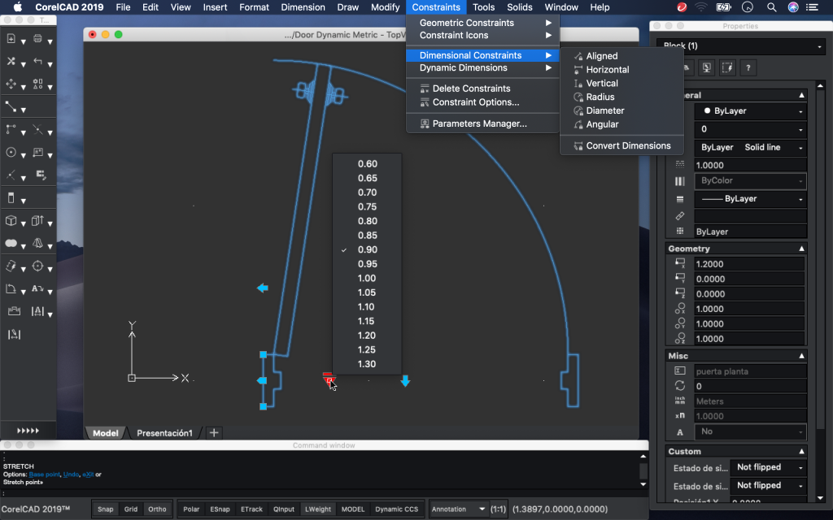Collapse the Geometry section in Properties
This screenshot has height=520, width=833.
click(801, 249)
